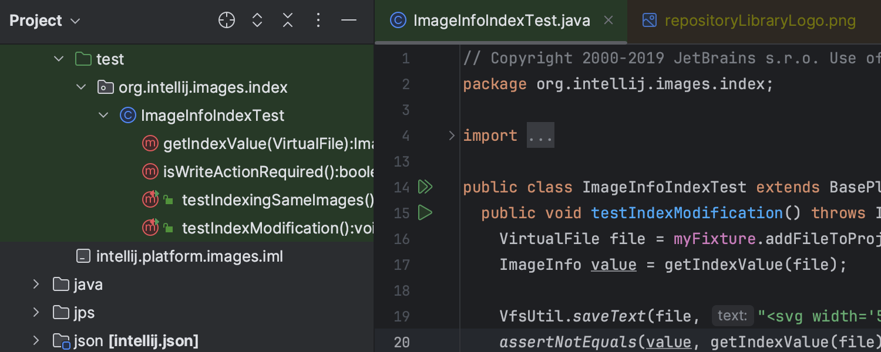Image resolution: width=881 pixels, height=352 pixels.
Task: Collapse the test folder in Project tree
Action: coord(58,59)
